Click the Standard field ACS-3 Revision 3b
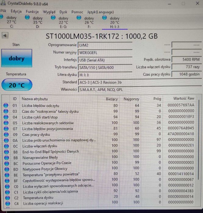This screenshot has height=213, width=203. tap(140, 82)
